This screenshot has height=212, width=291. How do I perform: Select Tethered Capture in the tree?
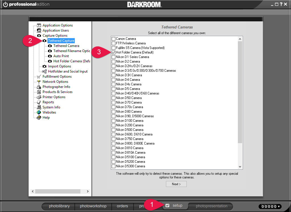[x=61, y=41]
